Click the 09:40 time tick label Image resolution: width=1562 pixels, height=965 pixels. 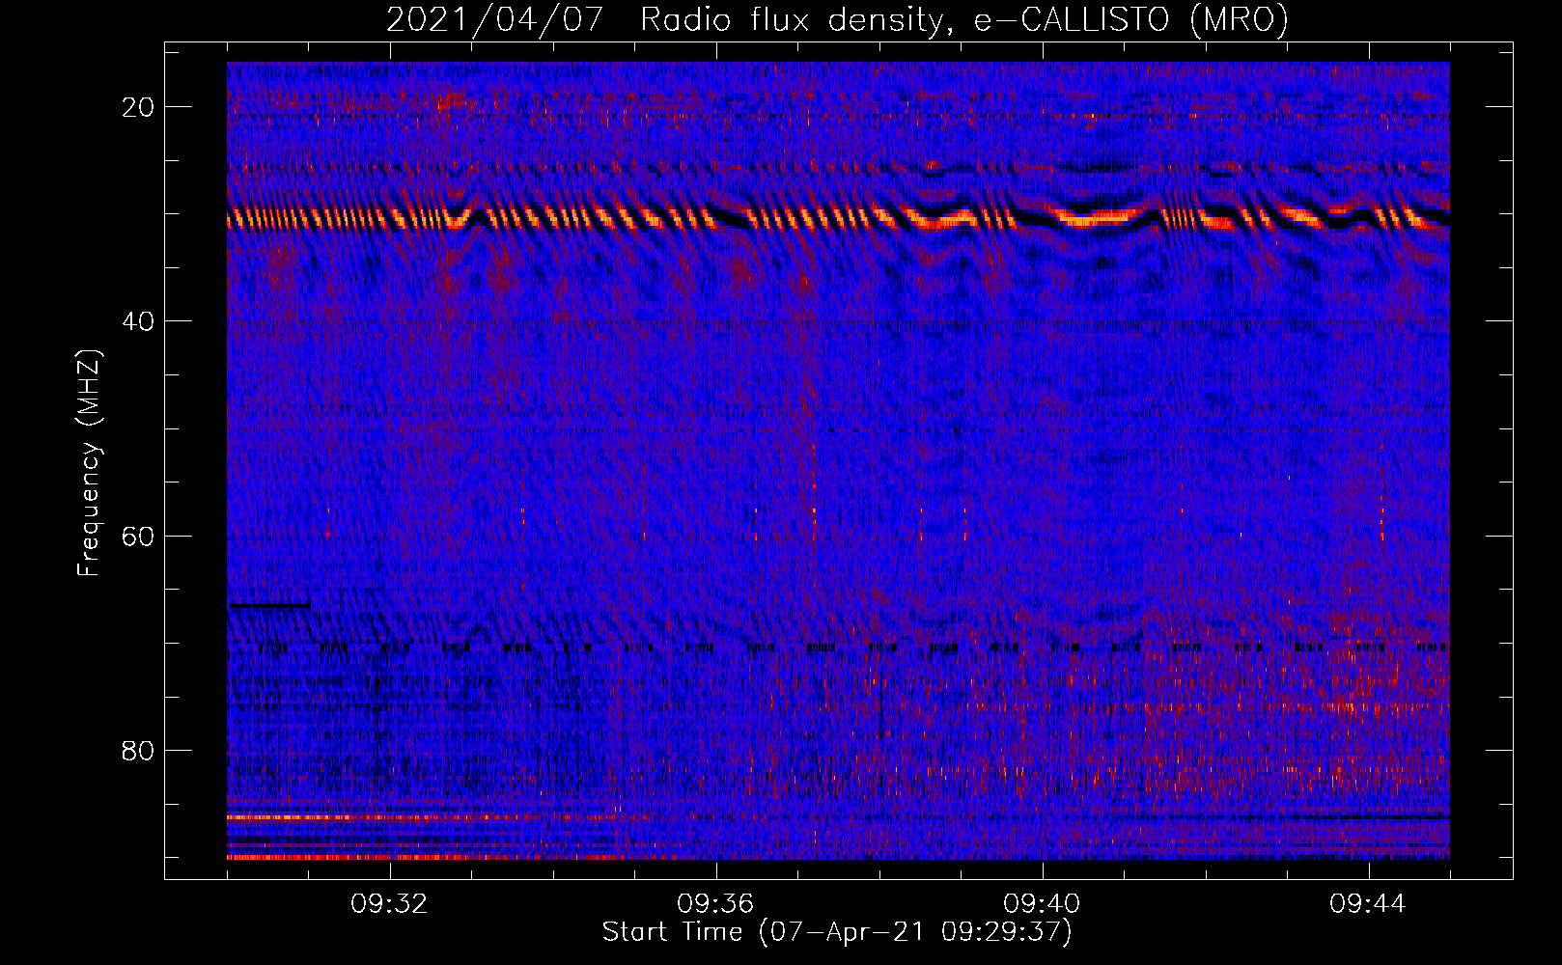coord(1042,904)
